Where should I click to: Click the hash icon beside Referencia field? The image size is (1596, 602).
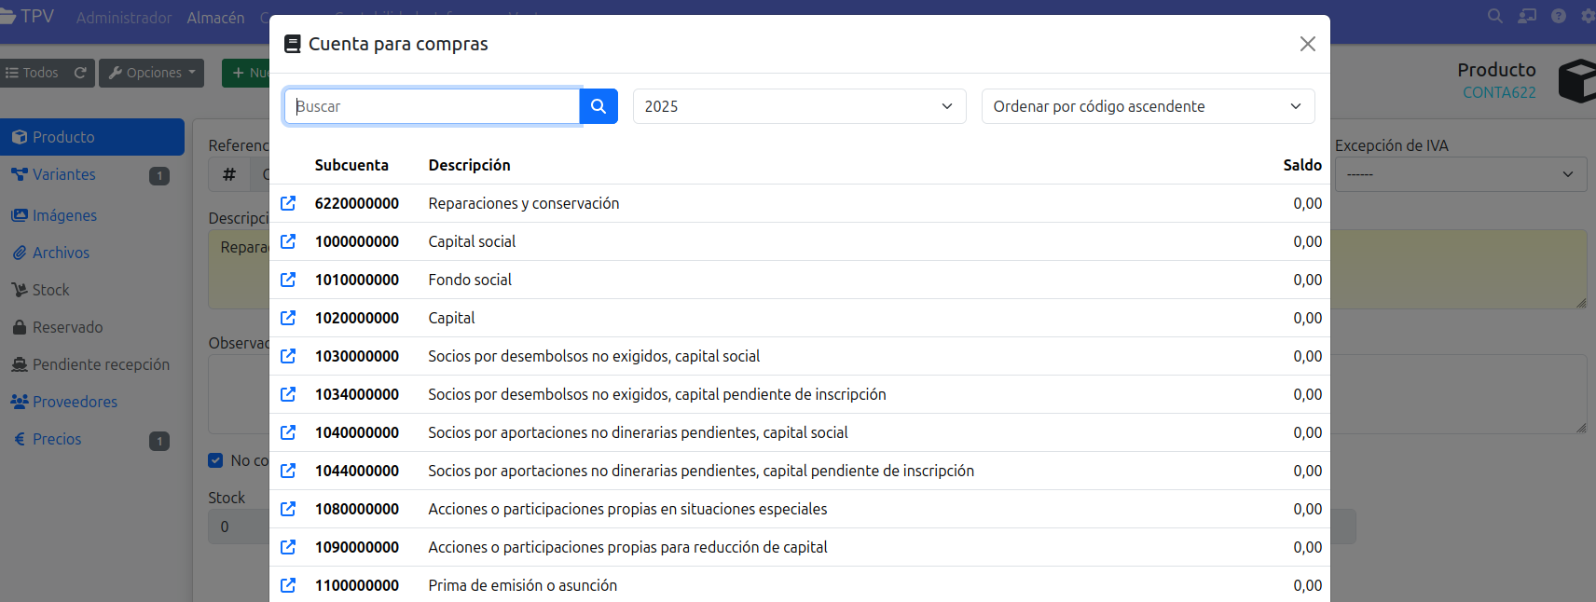point(229,174)
